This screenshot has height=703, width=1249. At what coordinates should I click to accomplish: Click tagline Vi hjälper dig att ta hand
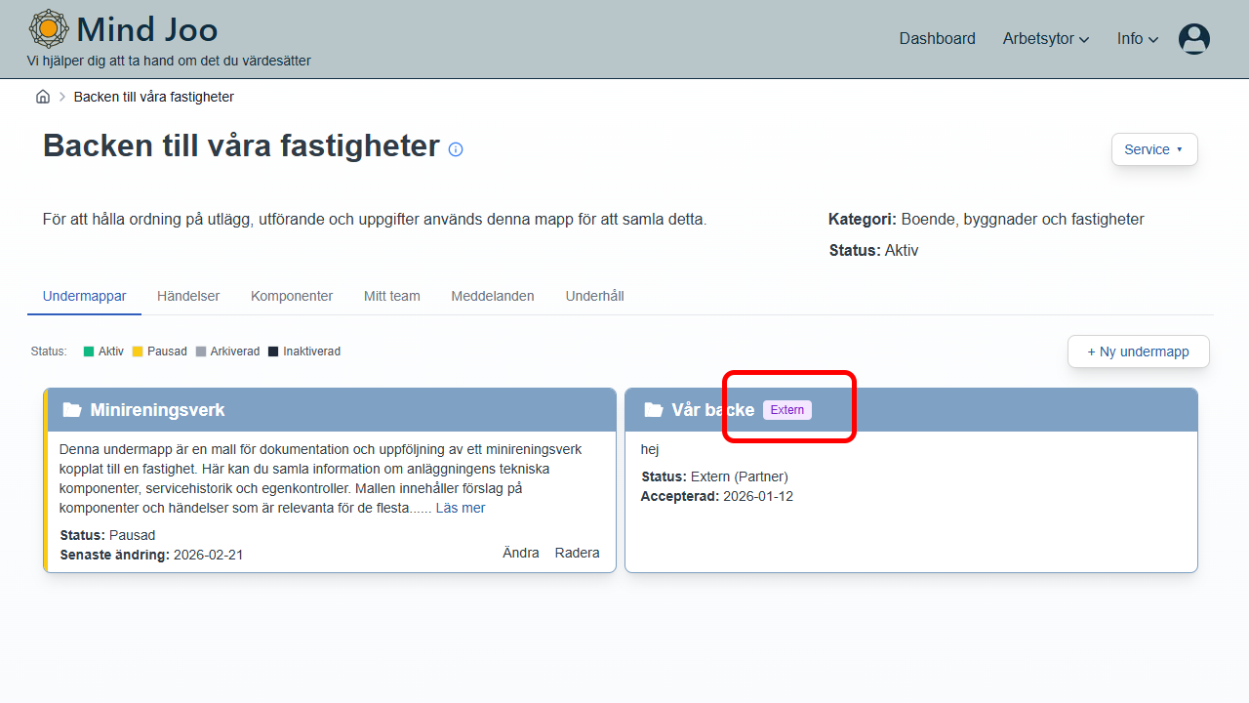pos(169,61)
